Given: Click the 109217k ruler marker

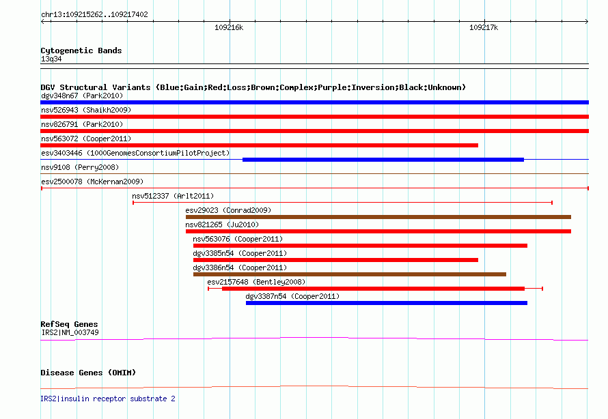Looking at the screenshot, I should 484,27.
